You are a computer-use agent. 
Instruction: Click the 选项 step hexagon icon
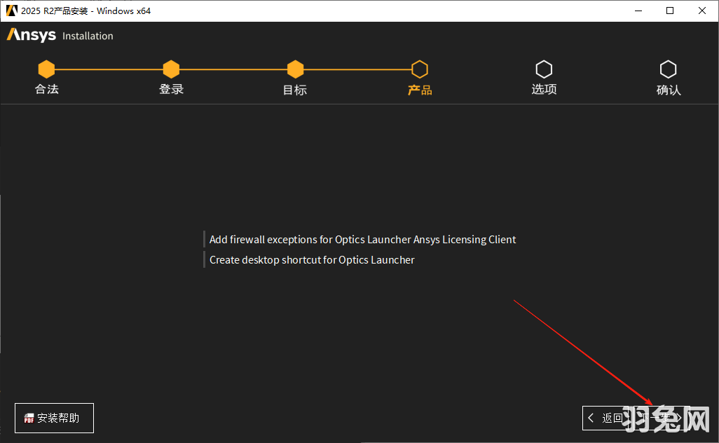(x=544, y=69)
